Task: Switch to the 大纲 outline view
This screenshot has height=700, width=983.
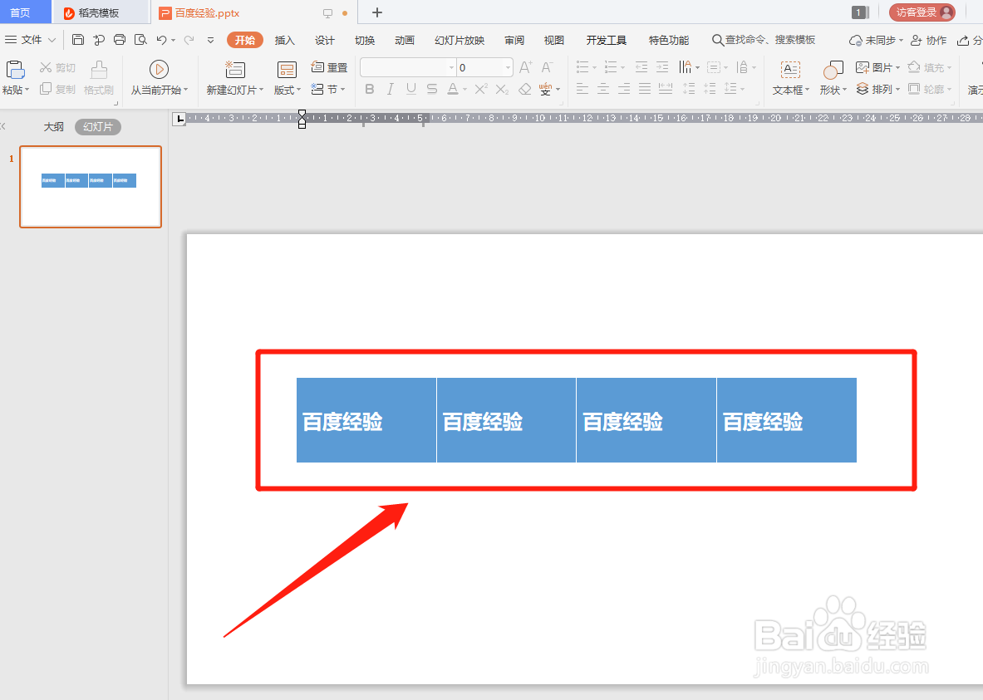Action: click(x=53, y=126)
